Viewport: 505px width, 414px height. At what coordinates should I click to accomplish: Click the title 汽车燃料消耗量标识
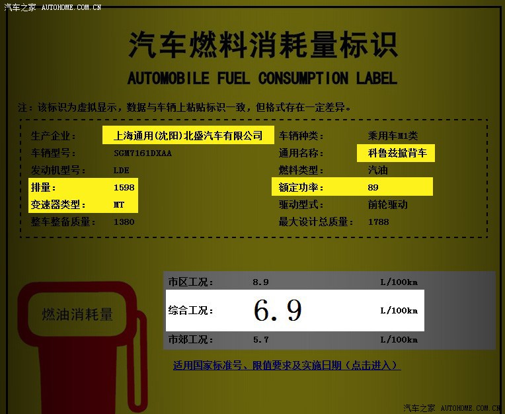coord(263,44)
